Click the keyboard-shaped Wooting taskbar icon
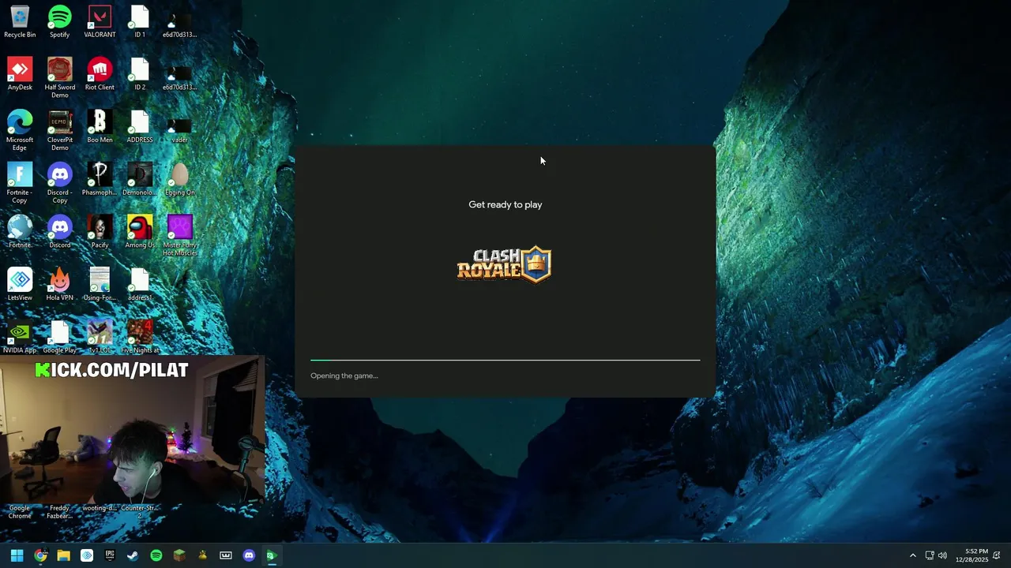 click(x=226, y=555)
